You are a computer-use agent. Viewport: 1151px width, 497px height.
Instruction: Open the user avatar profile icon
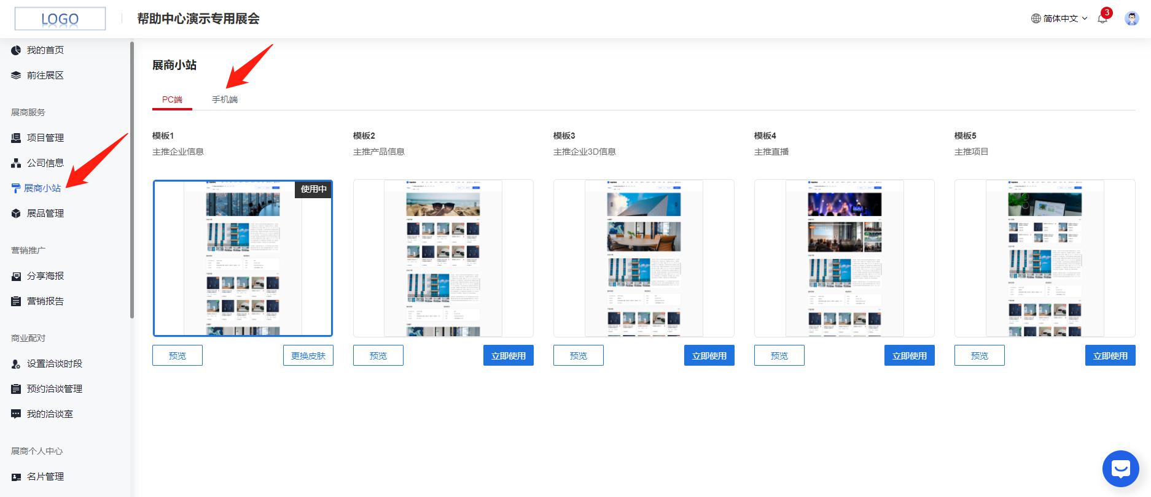[x=1131, y=18]
